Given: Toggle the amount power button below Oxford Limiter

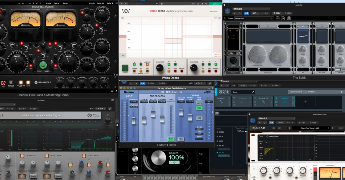Looking at the screenshot, I should [174, 163].
